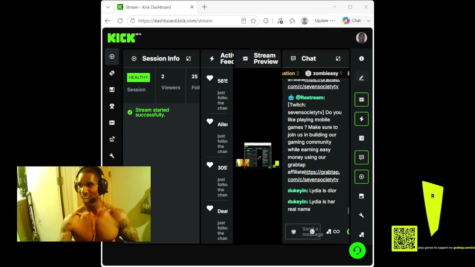Open the browser extensions puzzle icon
This screenshot has width=475, height=267.
tap(266, 21)
